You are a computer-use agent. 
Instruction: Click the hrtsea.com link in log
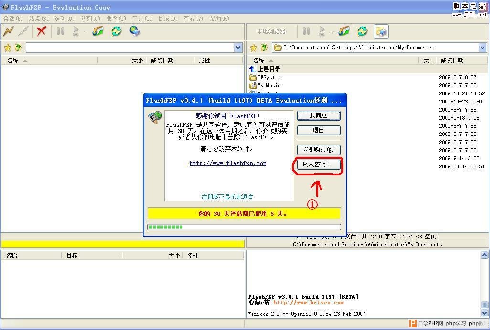(x=309, y=302)
